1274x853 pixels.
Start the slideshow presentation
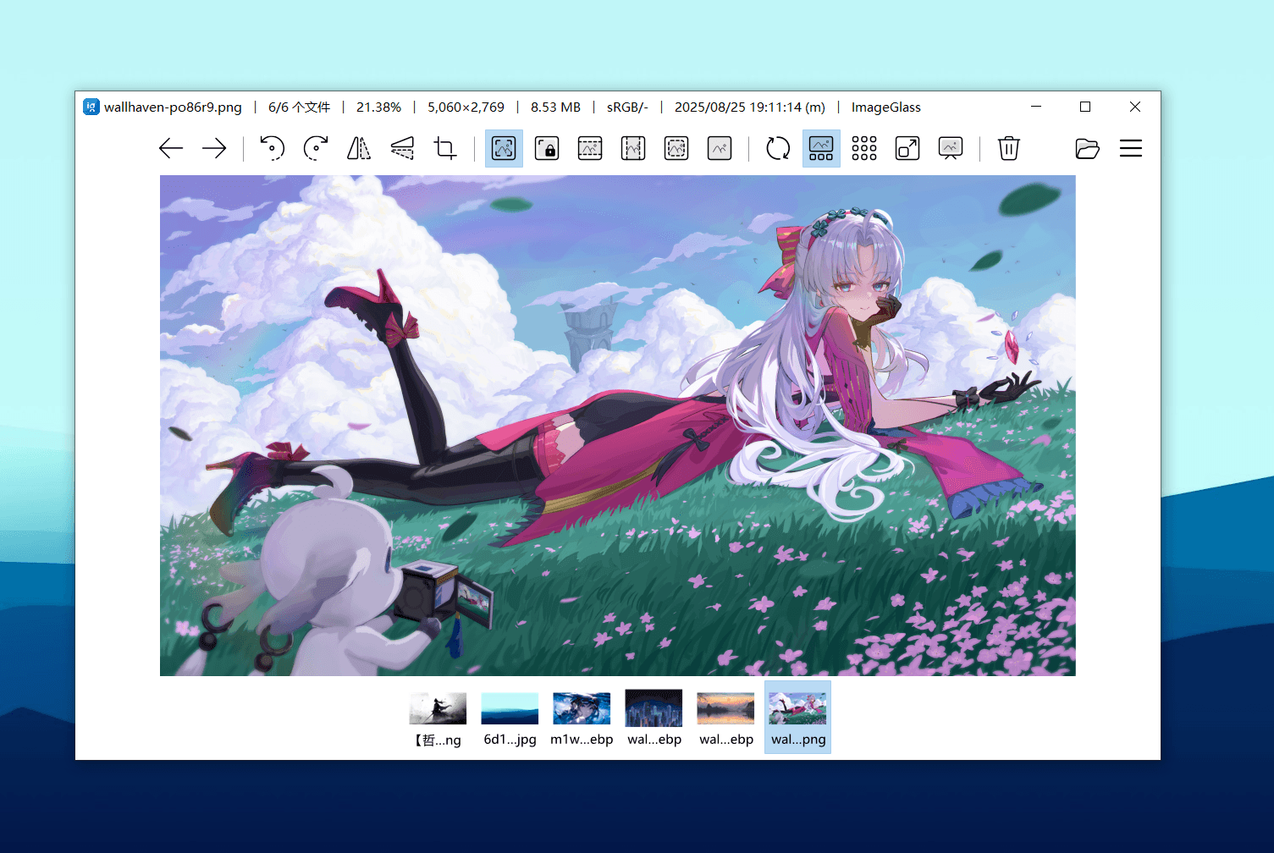click(x=951, y=148)
